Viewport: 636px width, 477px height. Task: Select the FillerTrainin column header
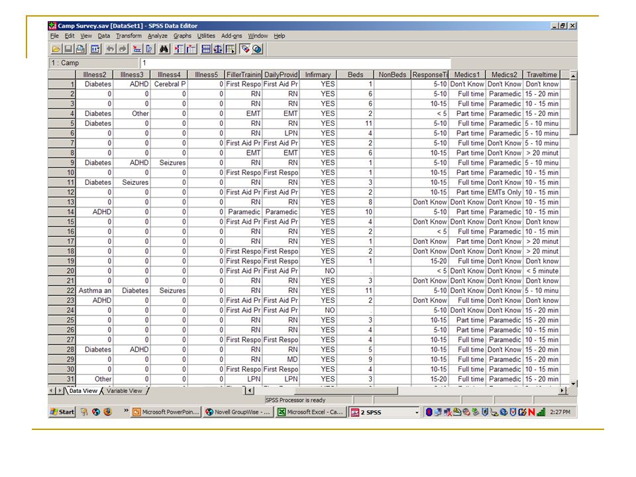tap(243, 75)
